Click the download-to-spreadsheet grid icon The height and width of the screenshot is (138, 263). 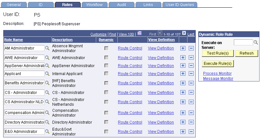139,33
